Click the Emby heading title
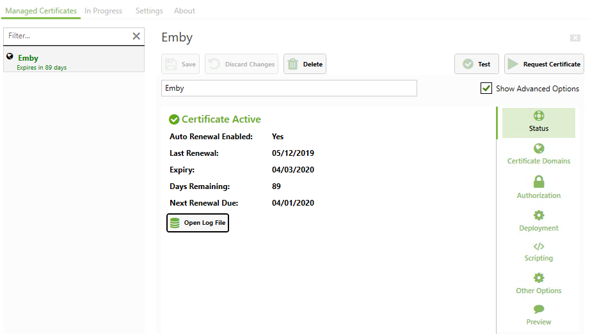 pyautogui.click(x=177, y=38)
